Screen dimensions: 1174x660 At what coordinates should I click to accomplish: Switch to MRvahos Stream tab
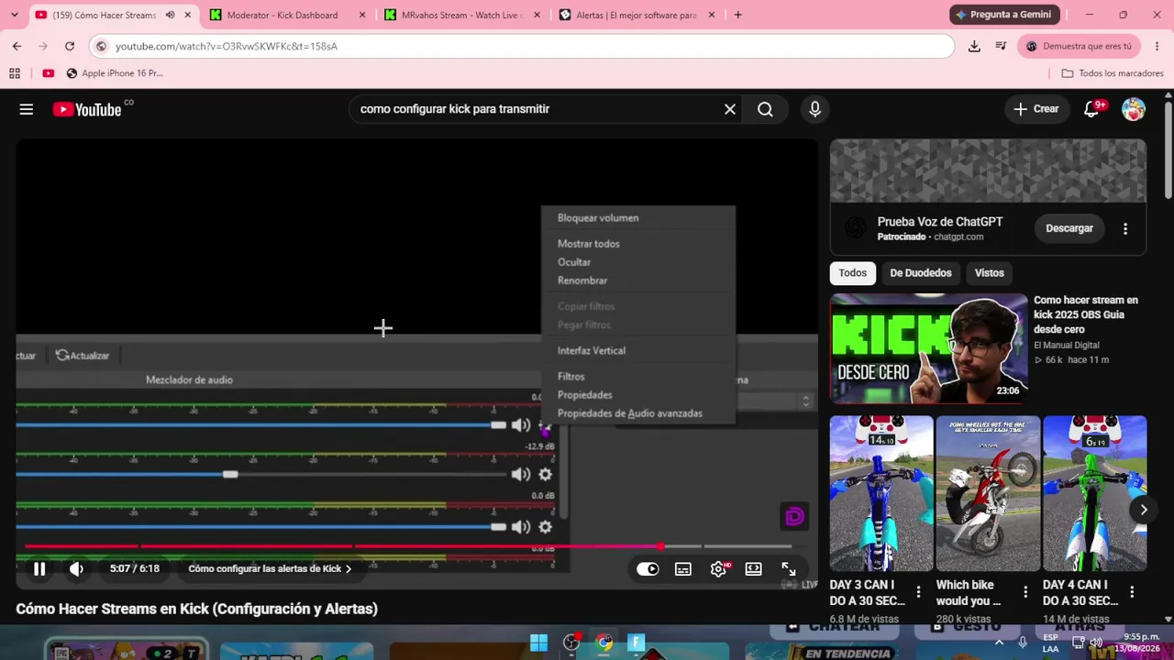click(462, 15)
